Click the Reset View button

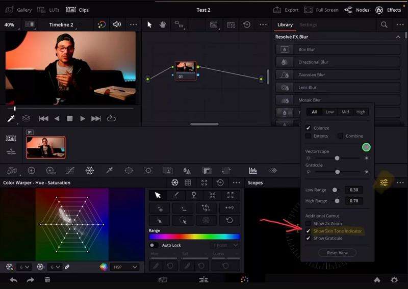337,253
